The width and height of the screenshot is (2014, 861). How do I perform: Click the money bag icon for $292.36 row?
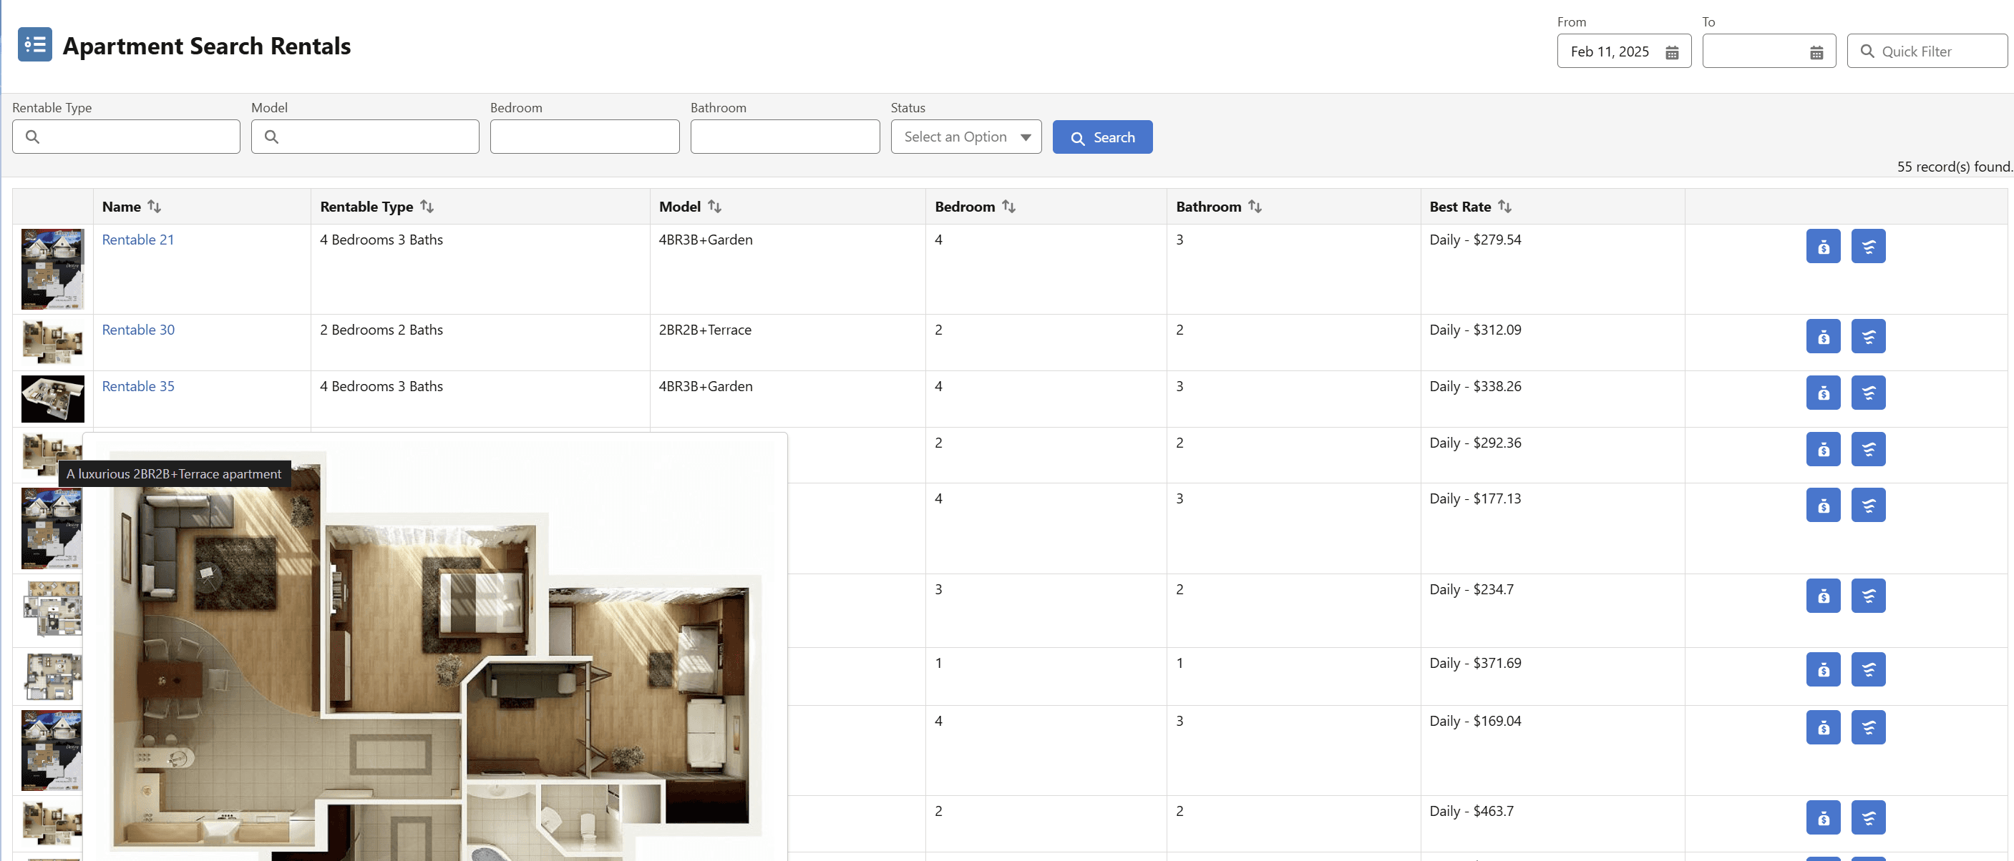tap(1822, 448)
